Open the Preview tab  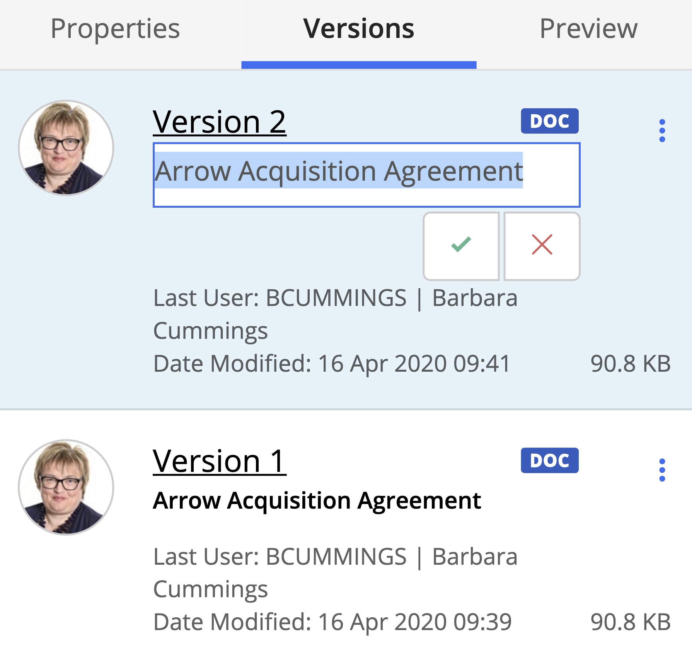coord(588,29)
